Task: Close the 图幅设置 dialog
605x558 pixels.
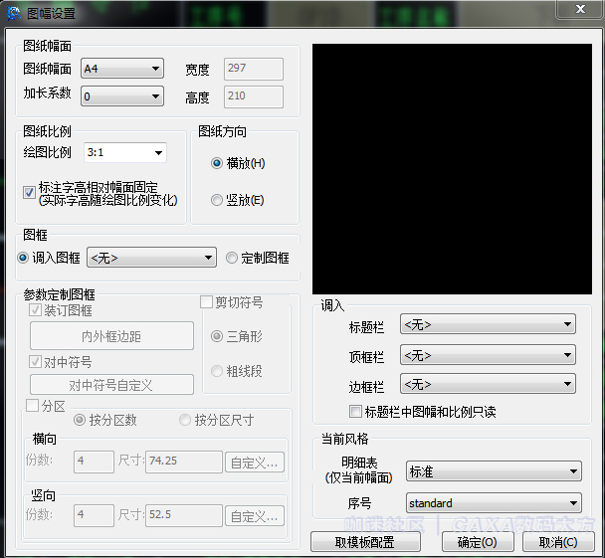Action: pyautogui.click(x=580, y=9)
